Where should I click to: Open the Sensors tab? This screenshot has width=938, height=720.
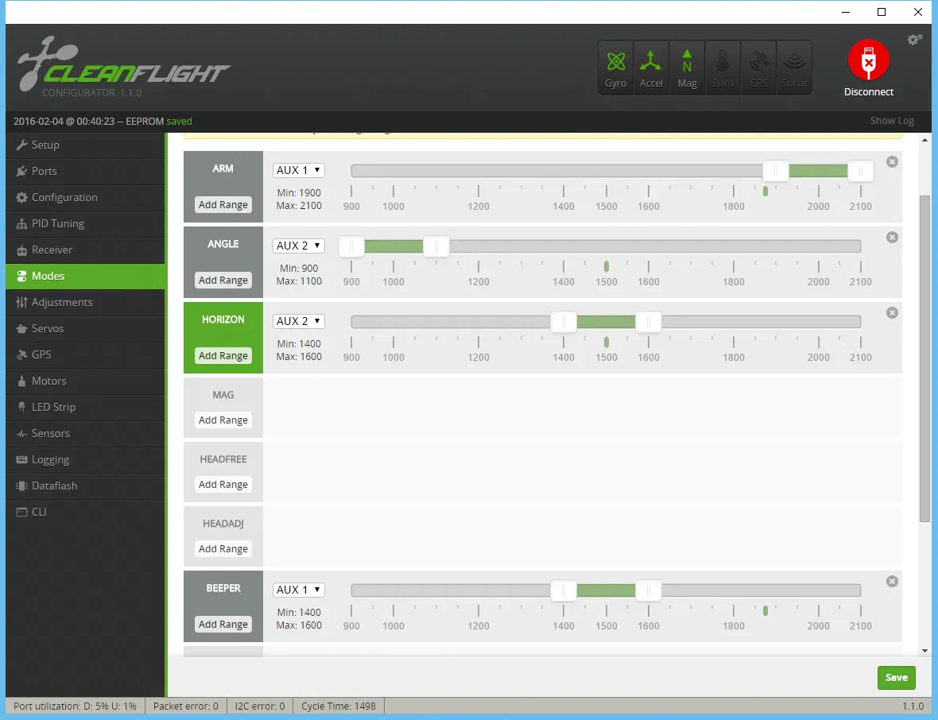click(x=85, y=434)
